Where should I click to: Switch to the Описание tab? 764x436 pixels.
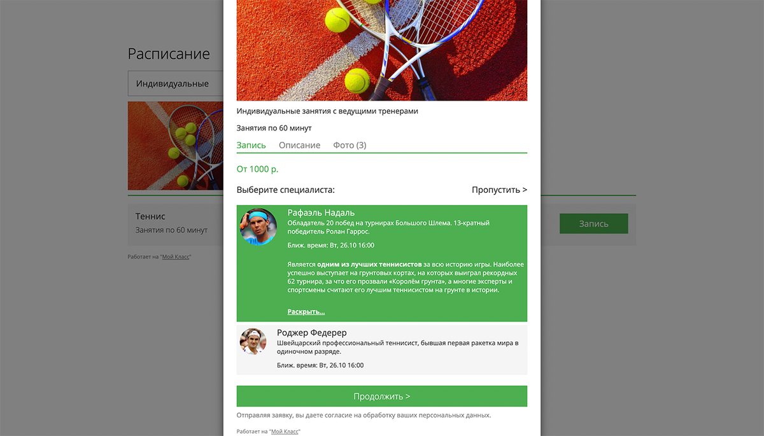[x=299, y=145]
